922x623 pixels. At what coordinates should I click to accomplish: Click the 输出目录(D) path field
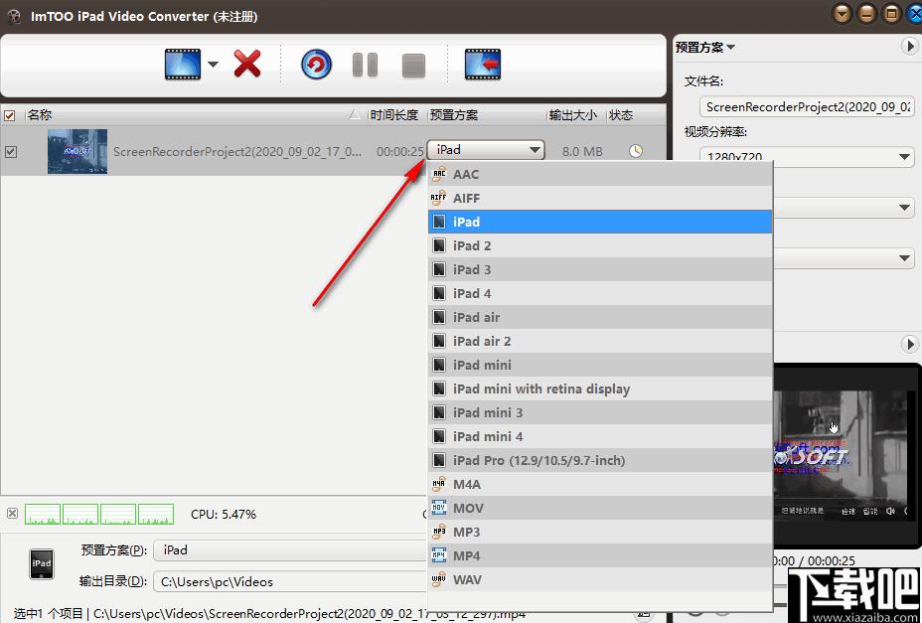(291, 582)
